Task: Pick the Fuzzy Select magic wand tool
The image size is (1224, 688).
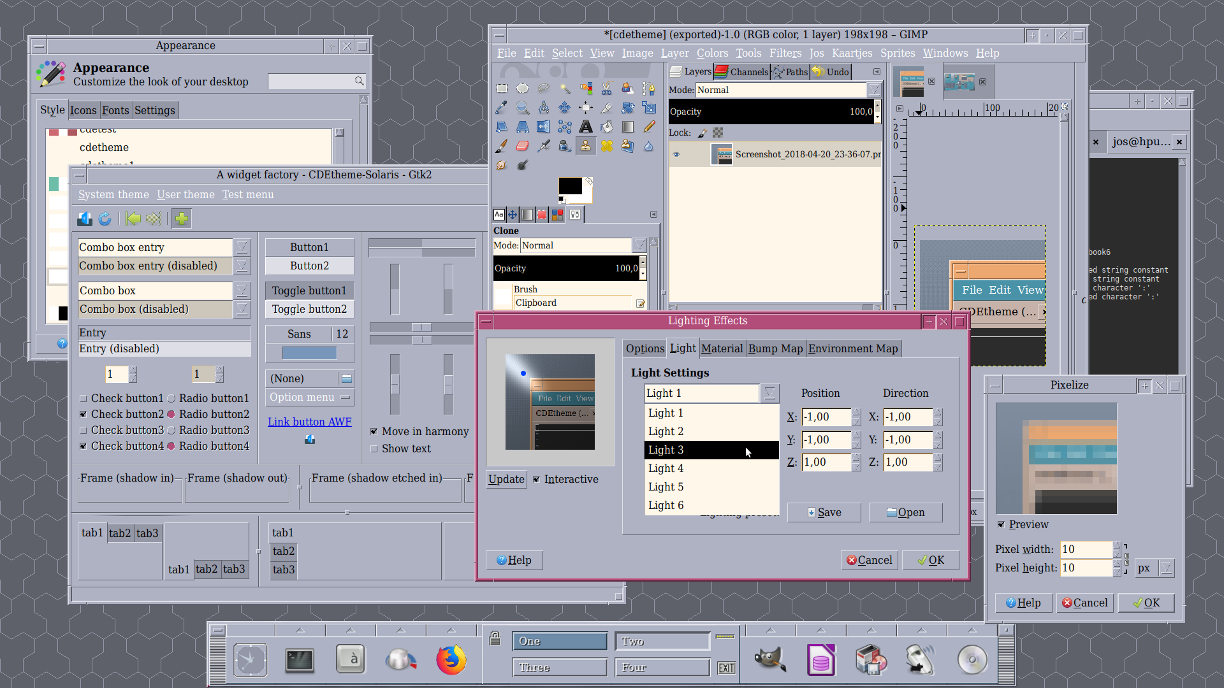Action: 565,89
